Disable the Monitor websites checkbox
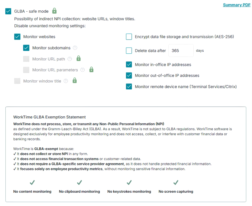Image resolution: width=252 pixels, height=206 pixels. coord(17,37)
